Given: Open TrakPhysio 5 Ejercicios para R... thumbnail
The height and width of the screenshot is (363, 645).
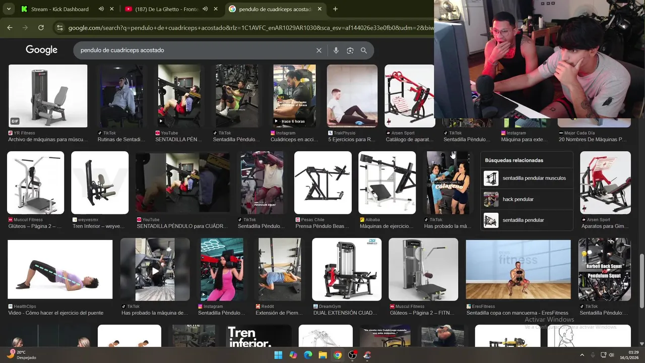Looking at the screenshot, I should tap(352, 96).
